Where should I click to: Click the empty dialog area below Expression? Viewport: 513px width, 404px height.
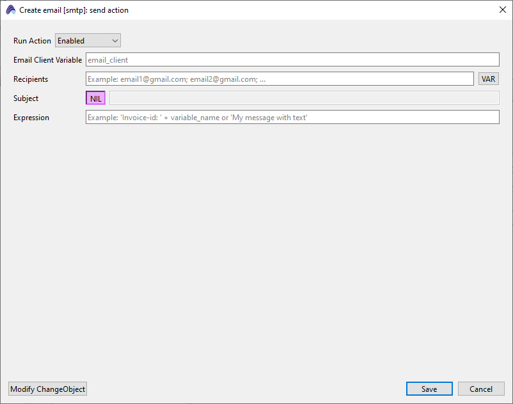coord(256,249)
